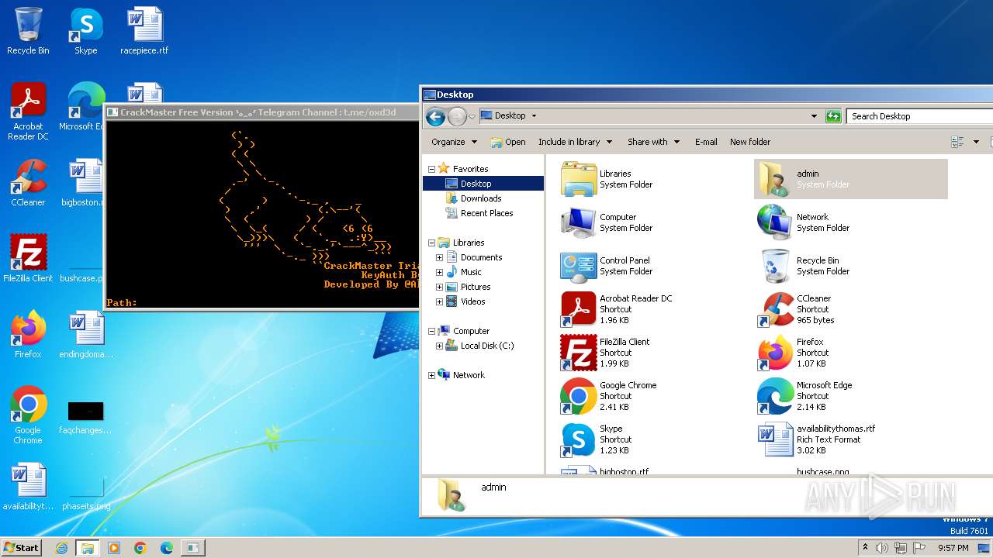Click the Search Desktop field
The image size is (993, 558).
point(920,116)
